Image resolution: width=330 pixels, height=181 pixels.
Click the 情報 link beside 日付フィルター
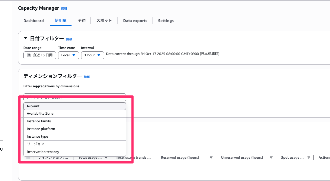click(x=69, y=39)
